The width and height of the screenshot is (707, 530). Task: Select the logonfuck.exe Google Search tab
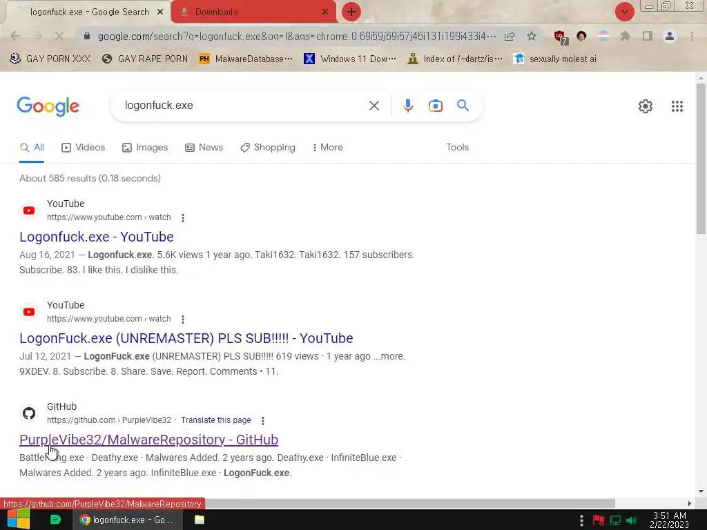pos(88,12)
